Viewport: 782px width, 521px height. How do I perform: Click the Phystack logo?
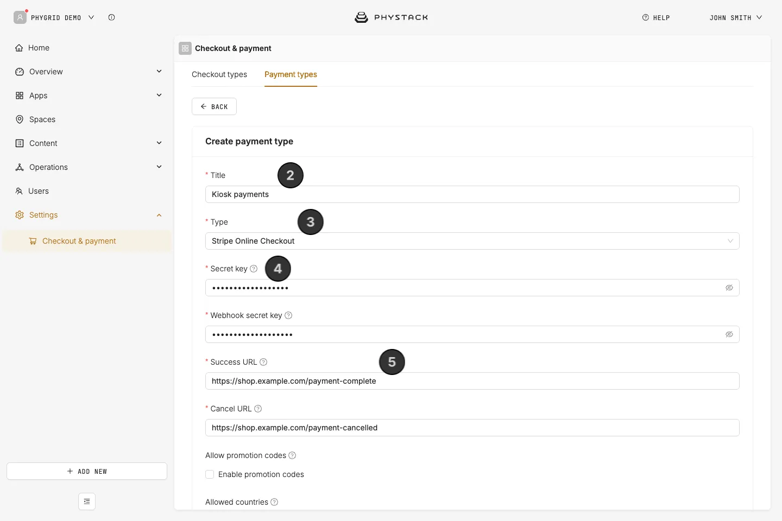391,17
